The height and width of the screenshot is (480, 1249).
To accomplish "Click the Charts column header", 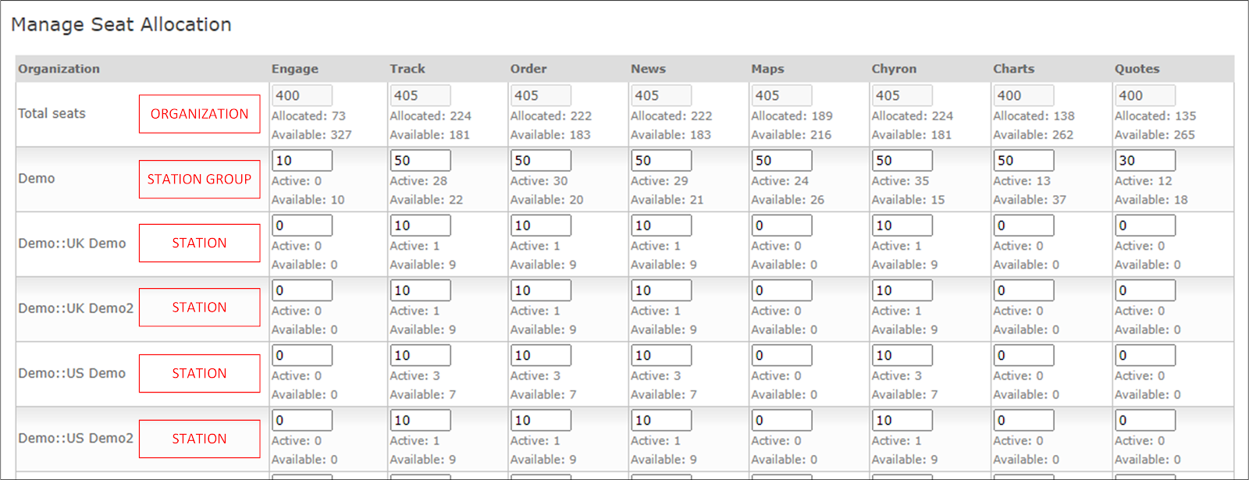I will (x=1013, y=69).
